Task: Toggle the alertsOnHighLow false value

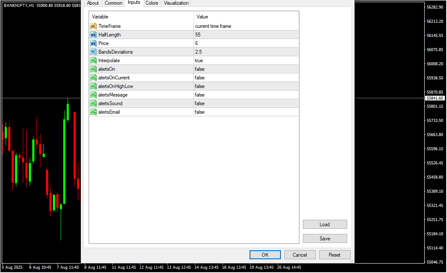Action: click(x=245, y=86)
